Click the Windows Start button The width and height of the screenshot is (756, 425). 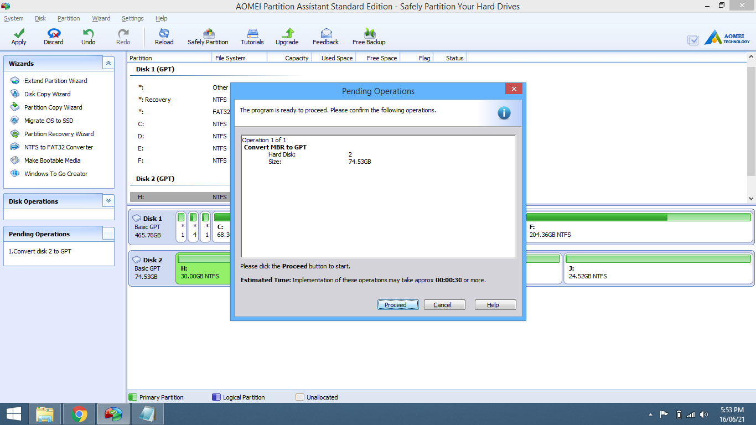pos(14,414)
